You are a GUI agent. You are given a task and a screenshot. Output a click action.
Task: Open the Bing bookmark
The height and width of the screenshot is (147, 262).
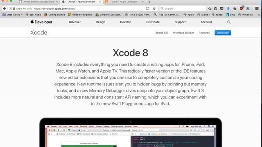[230, 15]
